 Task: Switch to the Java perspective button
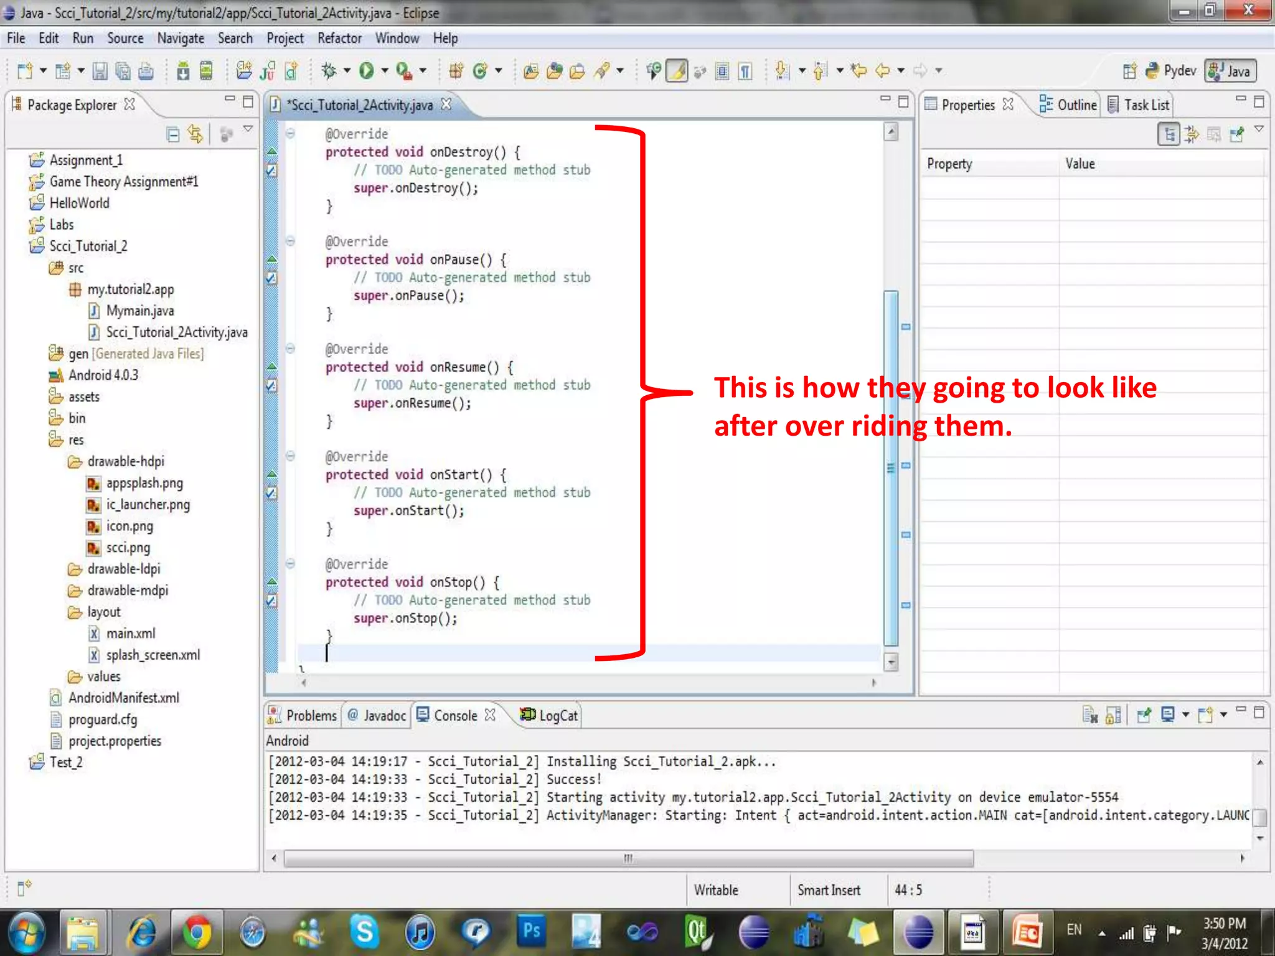(x=1231, y=71)
